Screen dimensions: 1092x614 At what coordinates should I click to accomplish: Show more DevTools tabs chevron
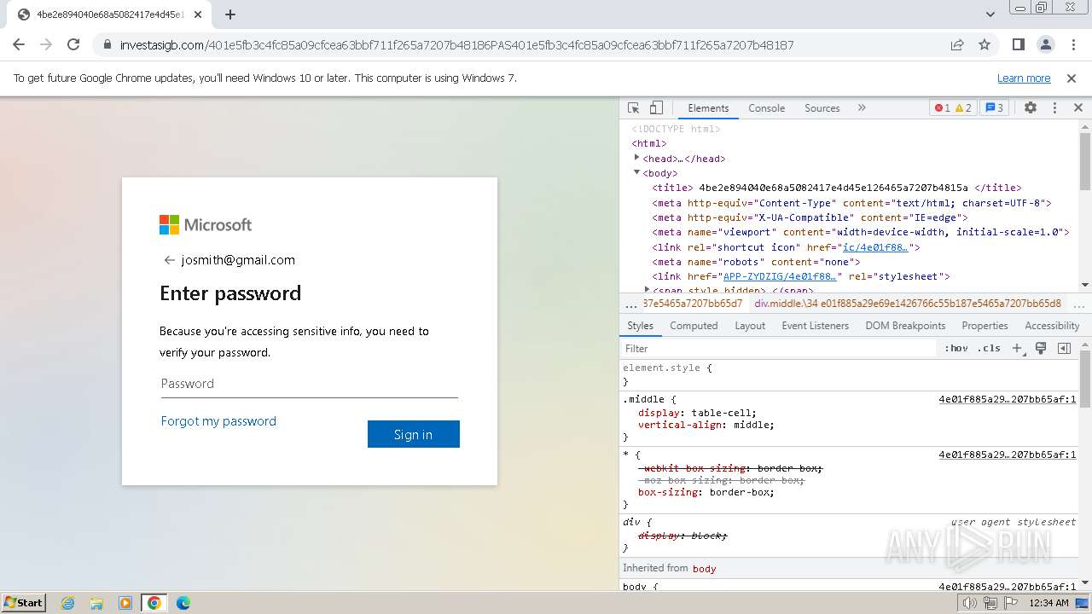coord(862,108)
